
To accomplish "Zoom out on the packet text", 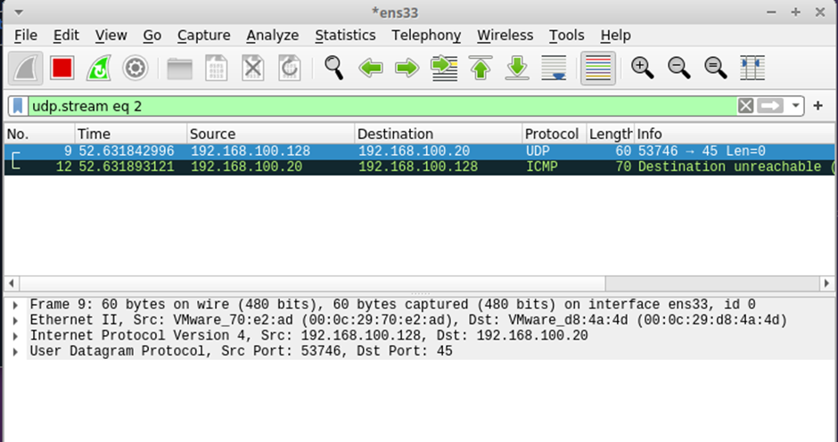I will [x=679, y=68].
